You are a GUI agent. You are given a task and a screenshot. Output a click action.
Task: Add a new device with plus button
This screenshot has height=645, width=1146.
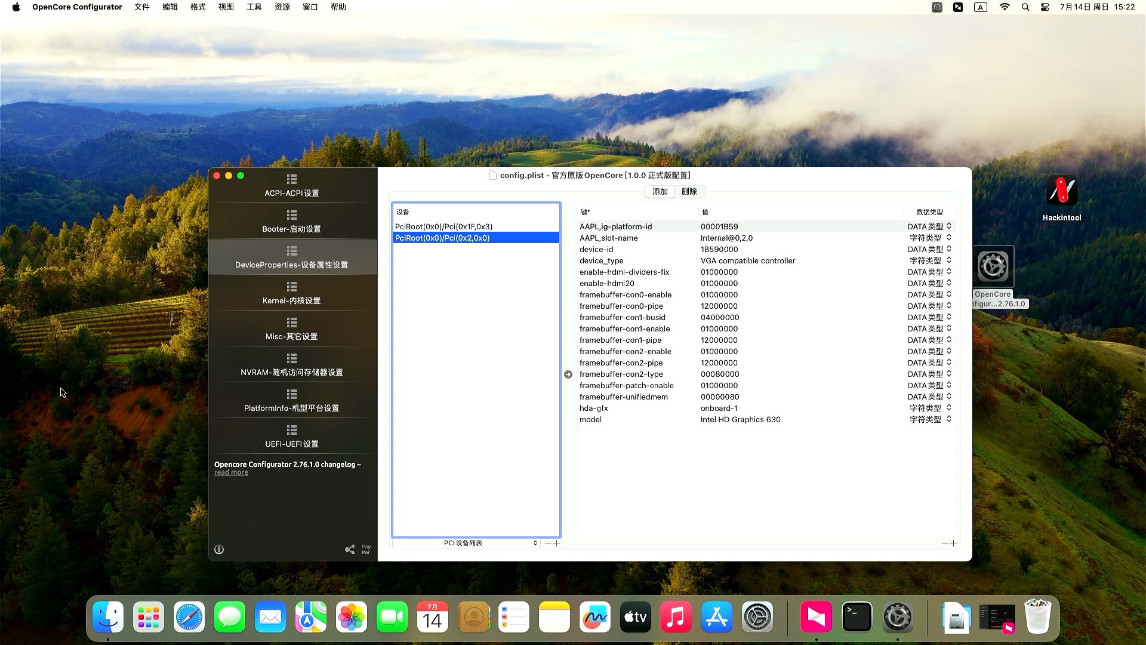[x=557, y=543]
